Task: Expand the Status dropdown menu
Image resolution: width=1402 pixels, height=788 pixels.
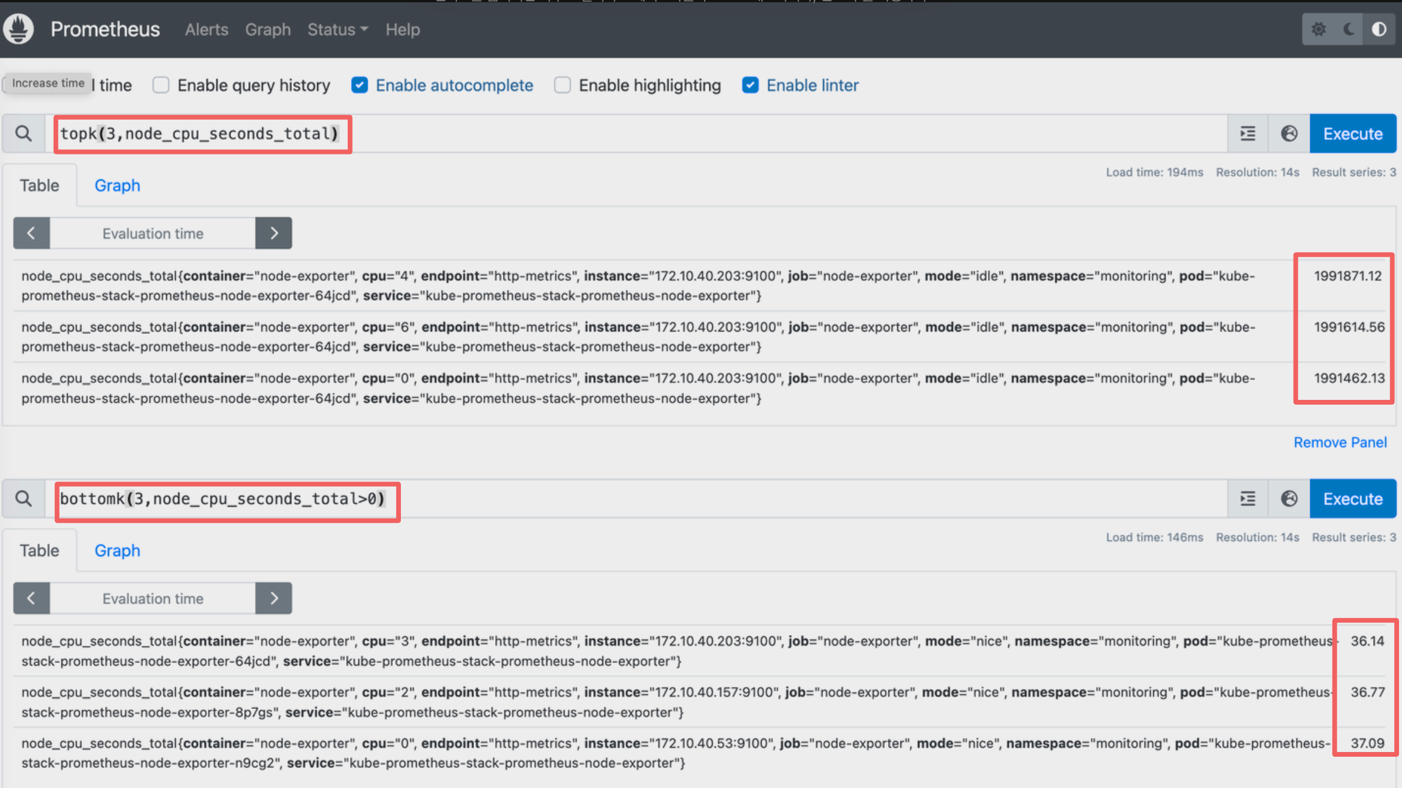Action: [x=337, y=29]
